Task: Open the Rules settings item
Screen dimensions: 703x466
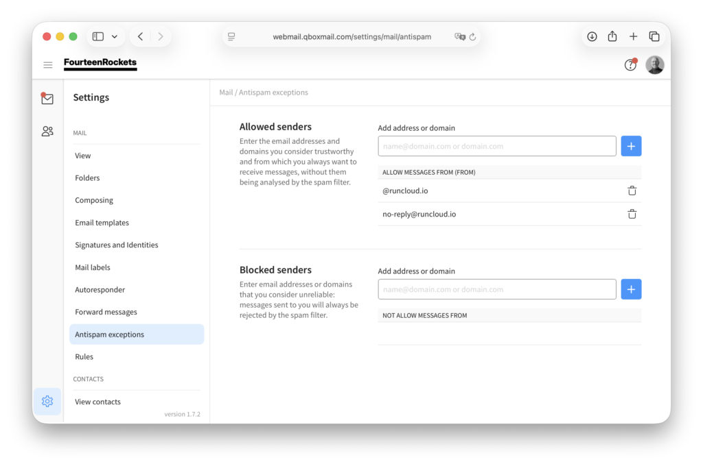Action: pos(84,357)
